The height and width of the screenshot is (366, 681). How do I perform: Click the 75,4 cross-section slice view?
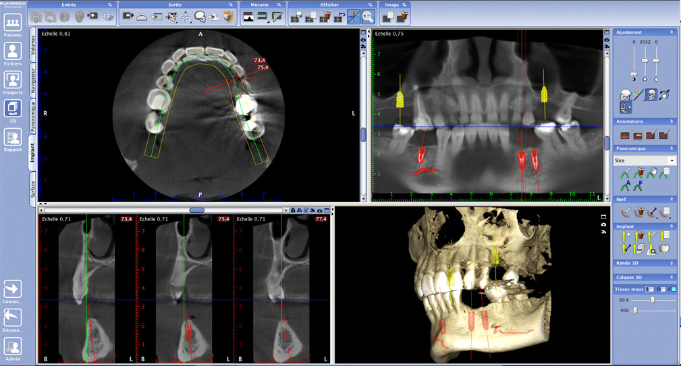pos(184,288)
